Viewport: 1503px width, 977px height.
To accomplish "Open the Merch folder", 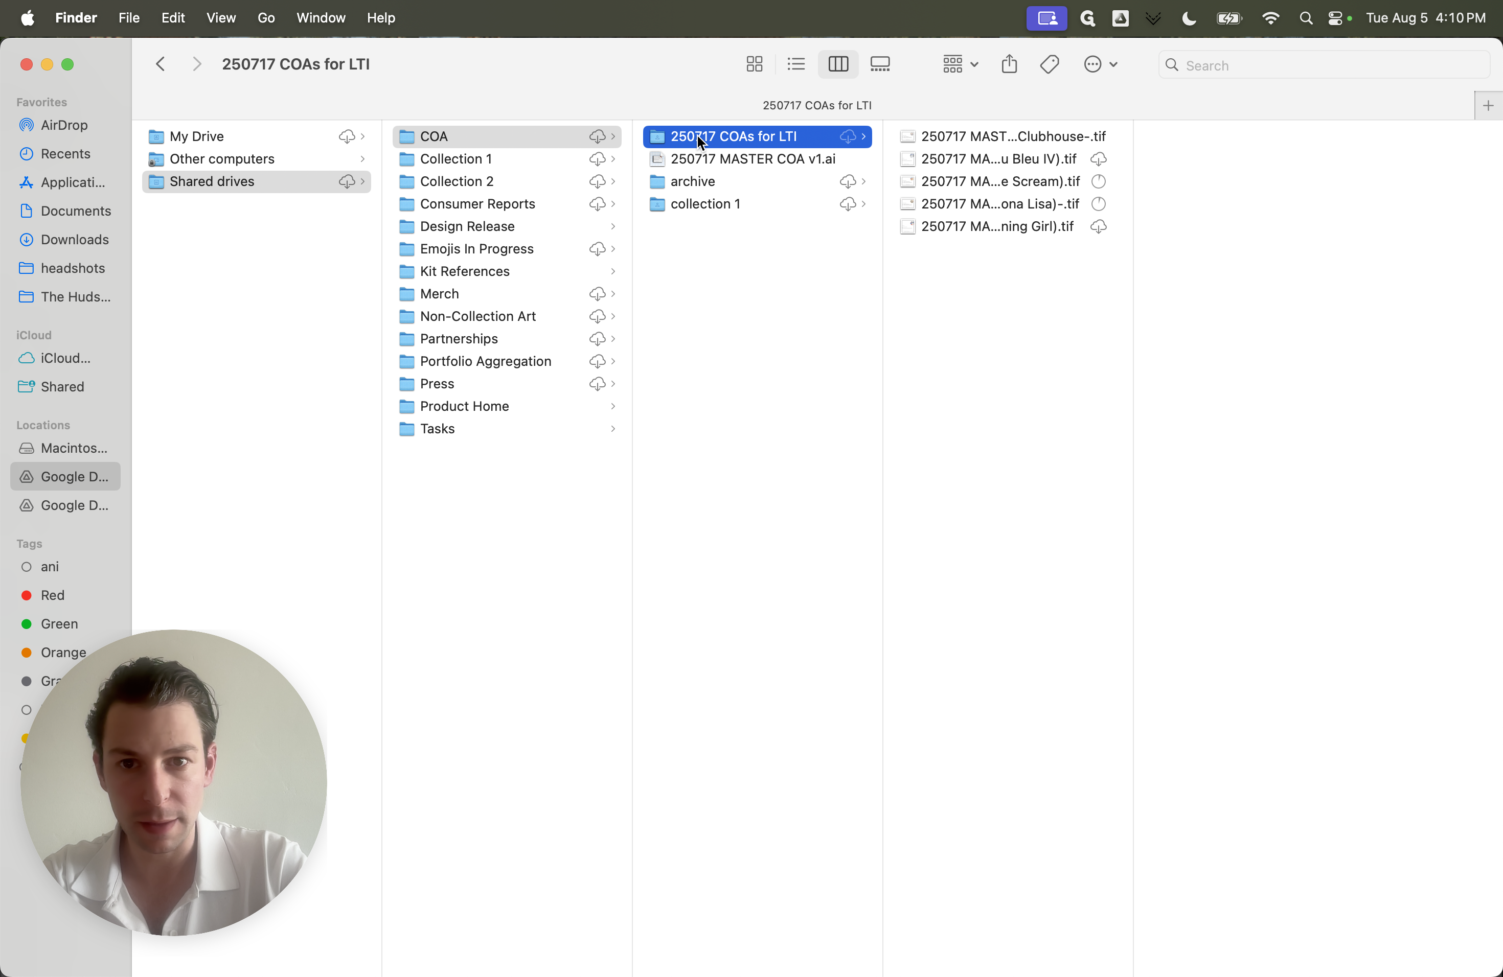I will pyautogui.click(x=507, y=294).
